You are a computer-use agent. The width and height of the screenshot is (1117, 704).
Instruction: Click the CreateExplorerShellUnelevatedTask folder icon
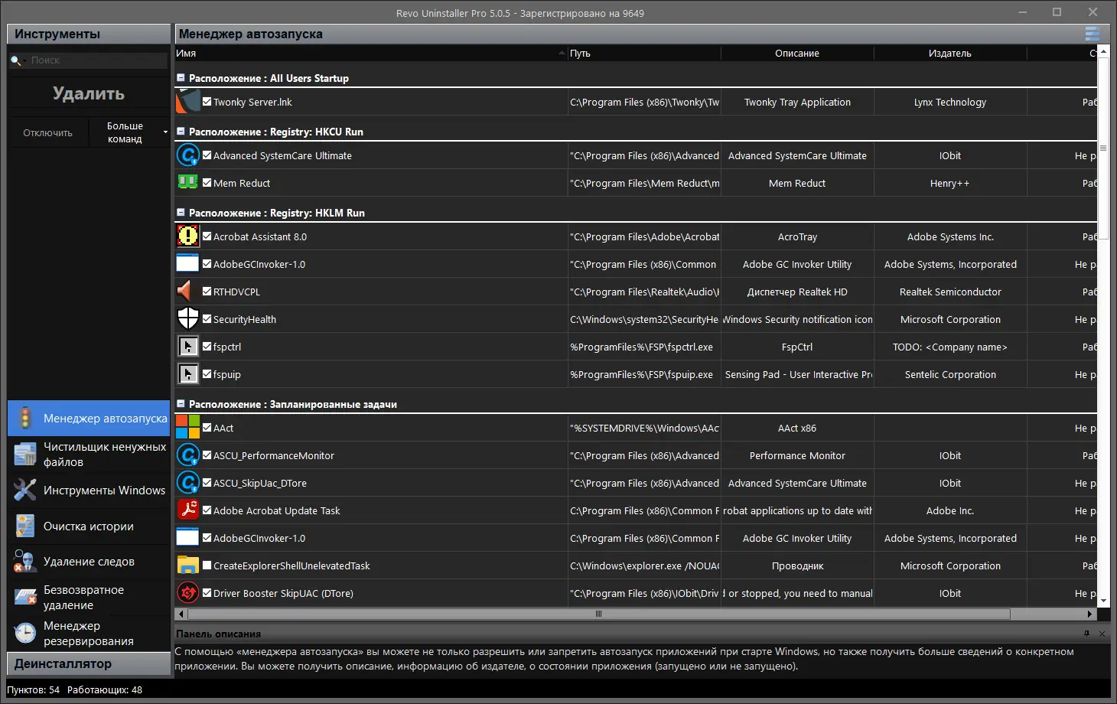click(187, 565)
